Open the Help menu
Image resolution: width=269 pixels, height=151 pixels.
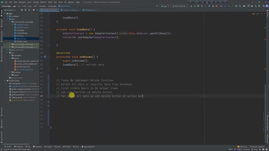[x=78, y=2]
